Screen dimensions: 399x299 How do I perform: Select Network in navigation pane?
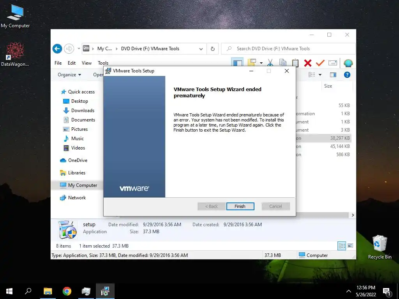(x=73, y=197)
